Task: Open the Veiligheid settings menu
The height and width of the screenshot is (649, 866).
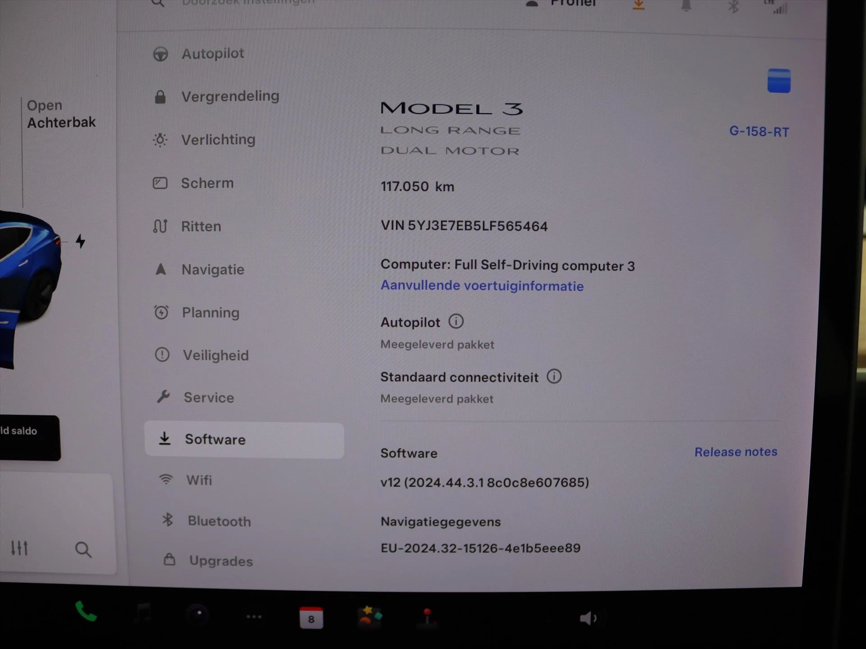Action: [202, 355]
